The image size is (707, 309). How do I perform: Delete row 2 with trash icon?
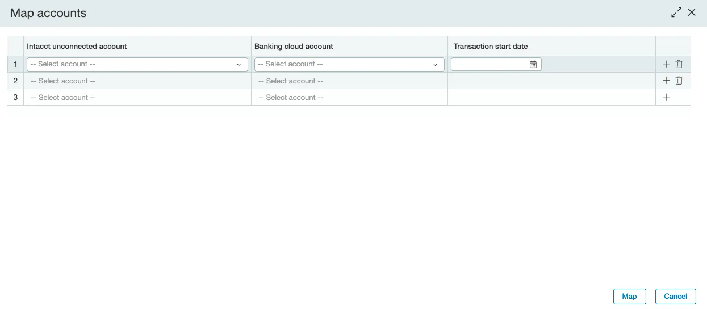(679, 81)
